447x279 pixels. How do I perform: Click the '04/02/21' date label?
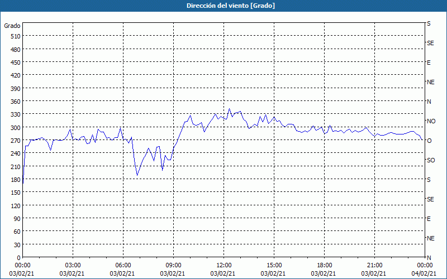click(424, 273)
